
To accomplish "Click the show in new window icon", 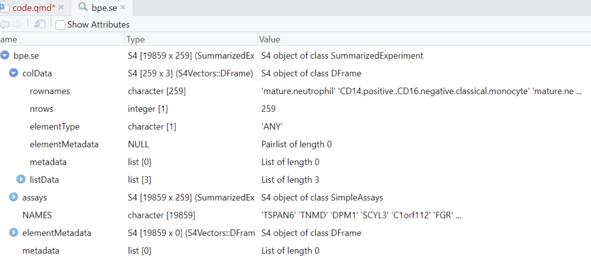I will [x=39, y=24].
